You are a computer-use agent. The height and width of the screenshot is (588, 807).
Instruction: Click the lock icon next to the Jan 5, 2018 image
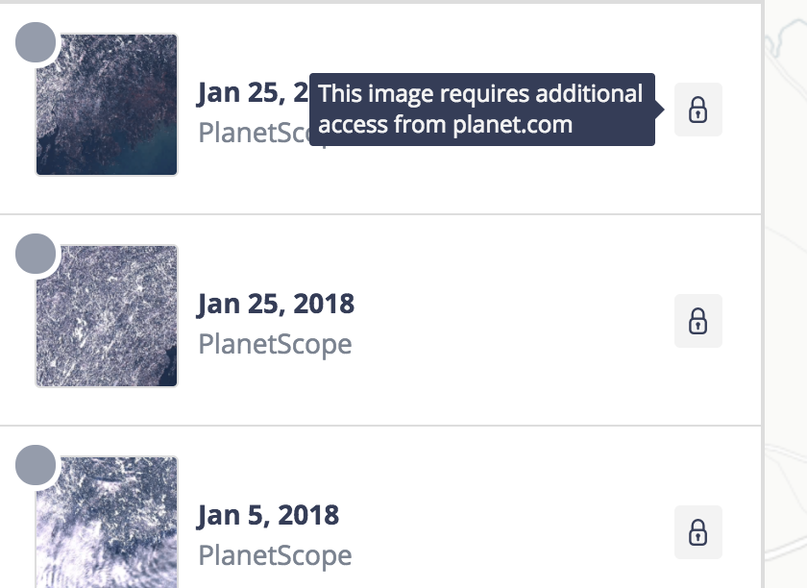pos(699,530)
